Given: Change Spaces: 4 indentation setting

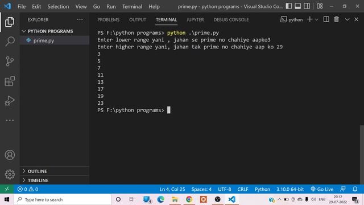Looking at the screenshot, I should pyautogui.click(x=201, y=189).
